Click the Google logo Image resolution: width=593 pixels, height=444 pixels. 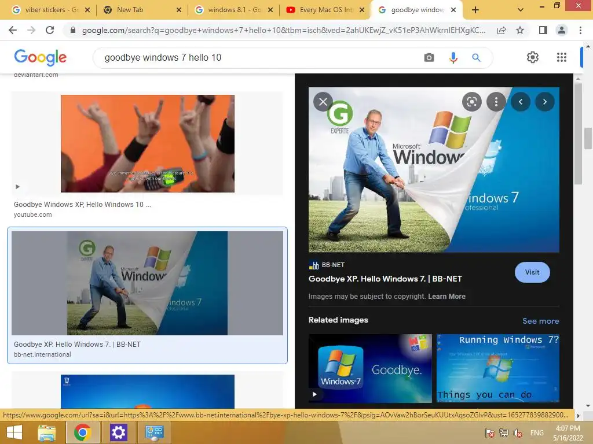pos(41,57)
